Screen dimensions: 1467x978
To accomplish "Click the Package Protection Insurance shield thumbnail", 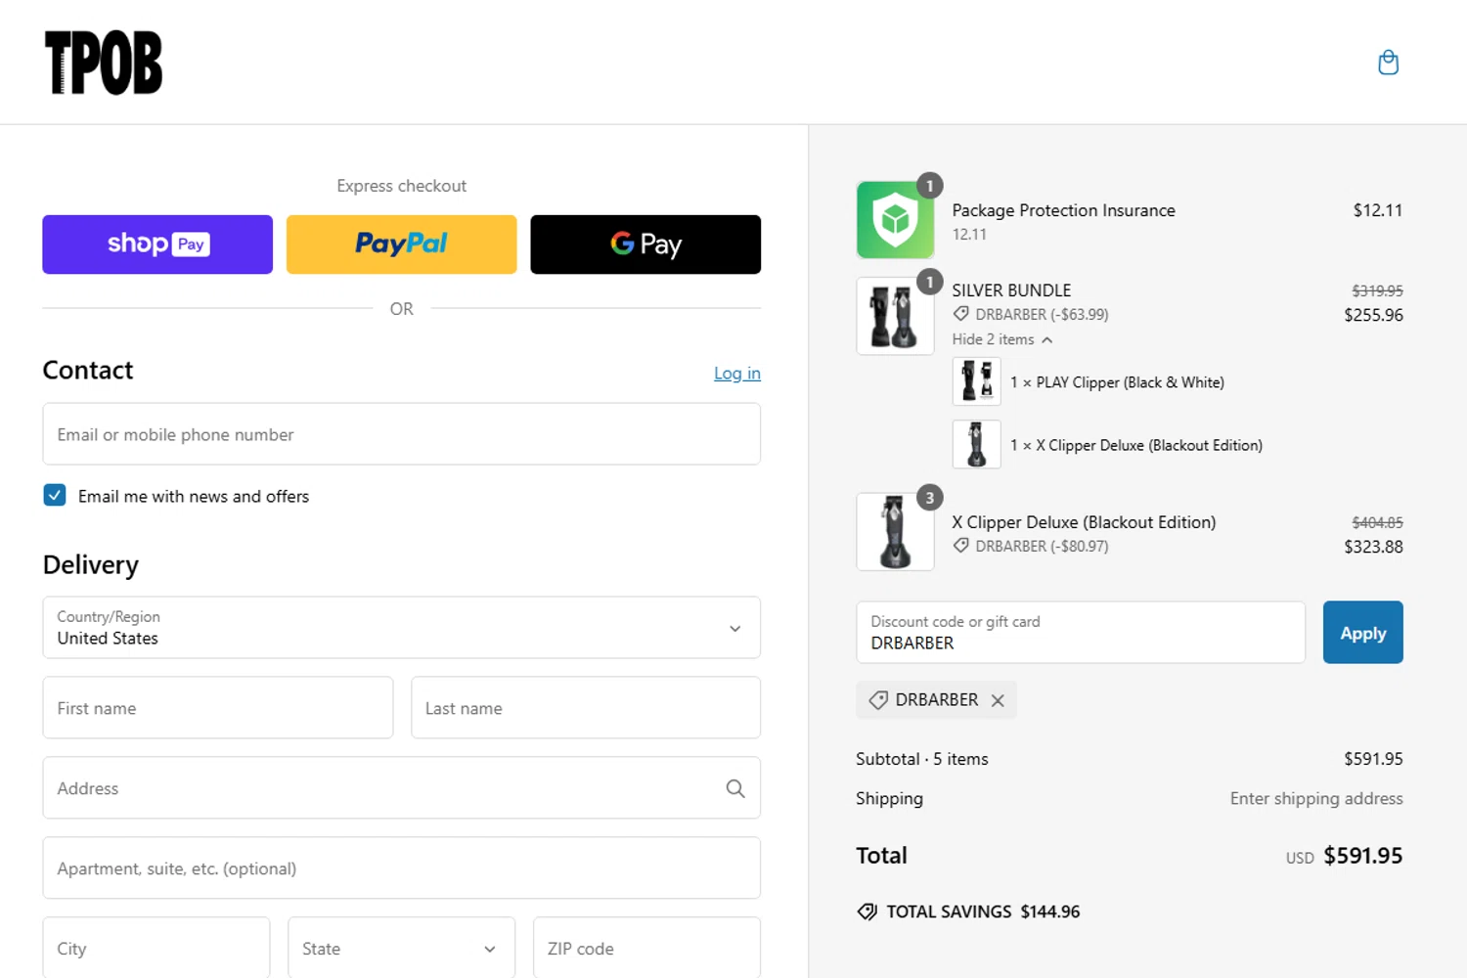I will pos(895,220).
